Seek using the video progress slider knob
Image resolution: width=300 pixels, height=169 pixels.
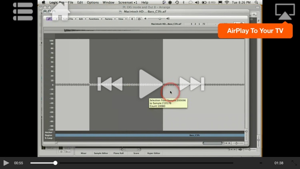pos(55,163)
